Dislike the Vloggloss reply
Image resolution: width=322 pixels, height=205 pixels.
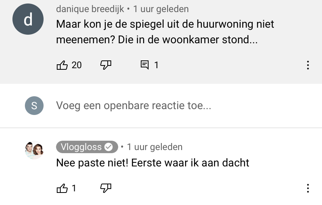pos(106,189)
